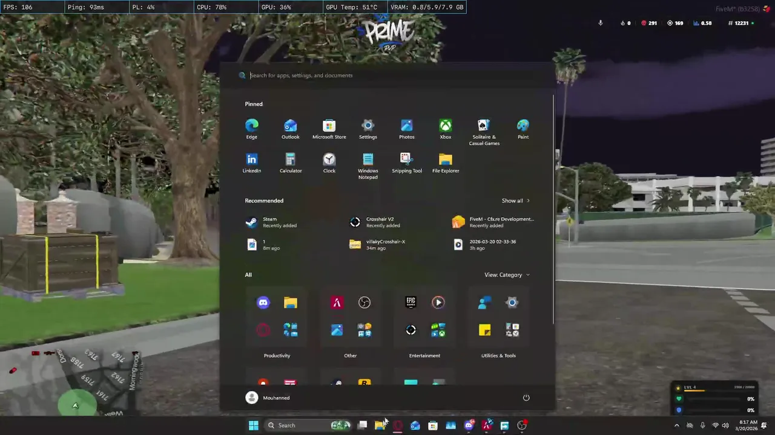Click the Windows Start button on taskbar
The width and height of the screenshot is (775, 435).
(253, 425)
